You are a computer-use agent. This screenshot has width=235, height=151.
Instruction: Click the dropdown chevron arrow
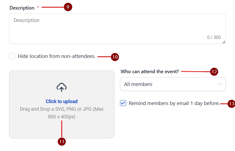tap(220, 84)
